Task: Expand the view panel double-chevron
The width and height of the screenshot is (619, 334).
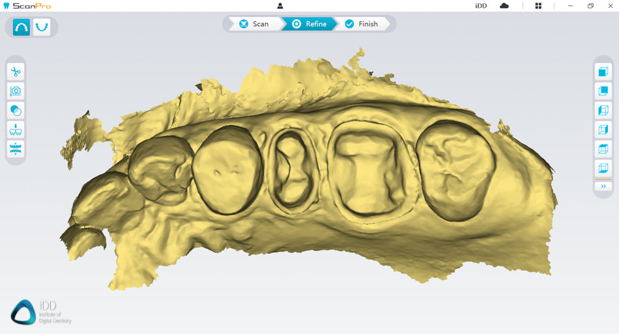Action: pyautogui.click(x=603, y=186)
